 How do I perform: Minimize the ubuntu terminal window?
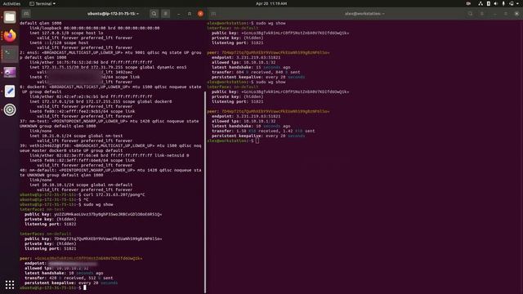pos(178,14)
